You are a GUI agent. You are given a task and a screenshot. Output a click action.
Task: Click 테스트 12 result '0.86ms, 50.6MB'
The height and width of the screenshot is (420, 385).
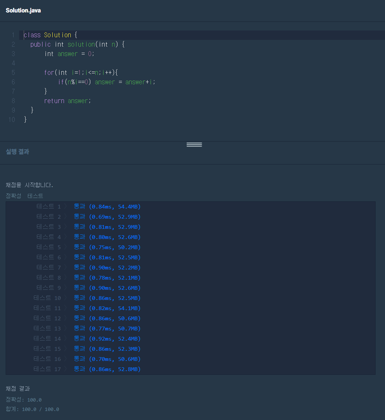pyautogui.click(x=115, y=319)
